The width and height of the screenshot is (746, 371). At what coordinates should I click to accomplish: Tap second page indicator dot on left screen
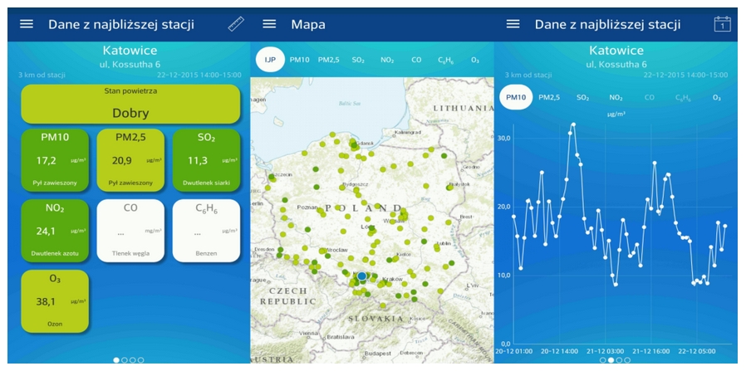click(x=125, y=360)
